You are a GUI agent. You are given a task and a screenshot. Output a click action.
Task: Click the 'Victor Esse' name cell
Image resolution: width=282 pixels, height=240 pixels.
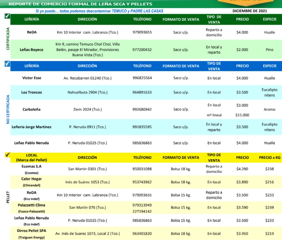point(31,78)
